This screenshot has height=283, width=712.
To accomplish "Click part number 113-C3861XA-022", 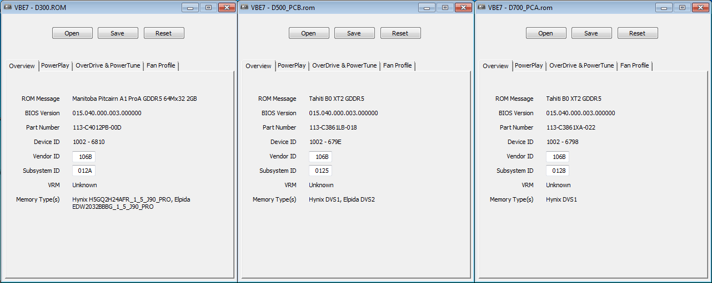I will [571, 128].
